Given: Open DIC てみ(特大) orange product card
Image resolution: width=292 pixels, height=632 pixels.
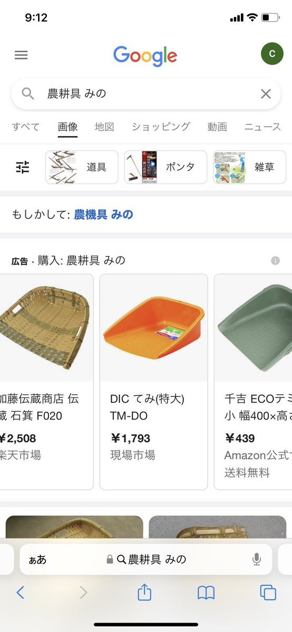Looking at the screenshot, I should [154, 382].
